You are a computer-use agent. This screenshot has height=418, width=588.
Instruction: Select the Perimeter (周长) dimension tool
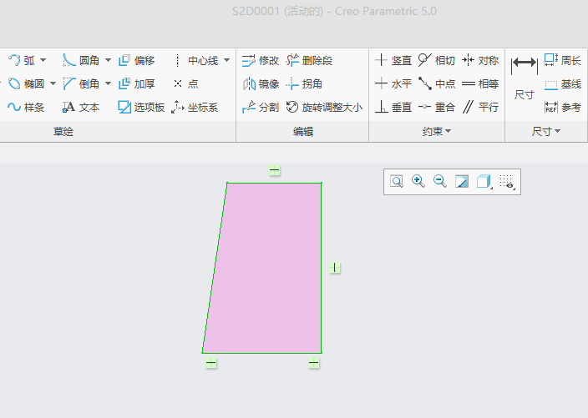tap(562, 60)
